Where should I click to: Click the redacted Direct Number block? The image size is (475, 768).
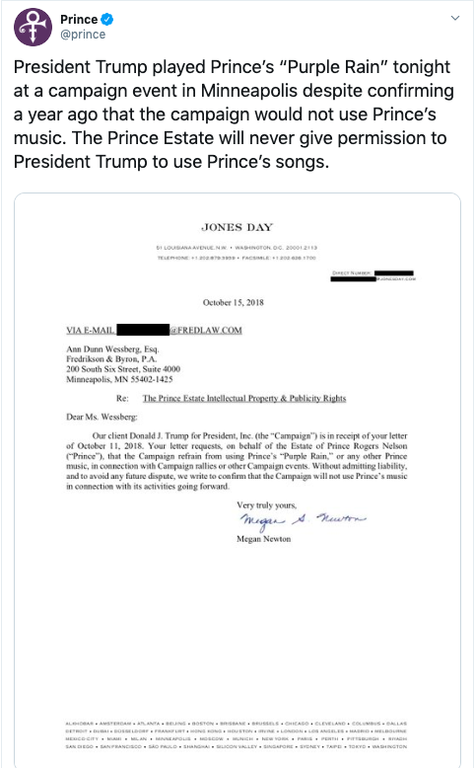point(394,272)
